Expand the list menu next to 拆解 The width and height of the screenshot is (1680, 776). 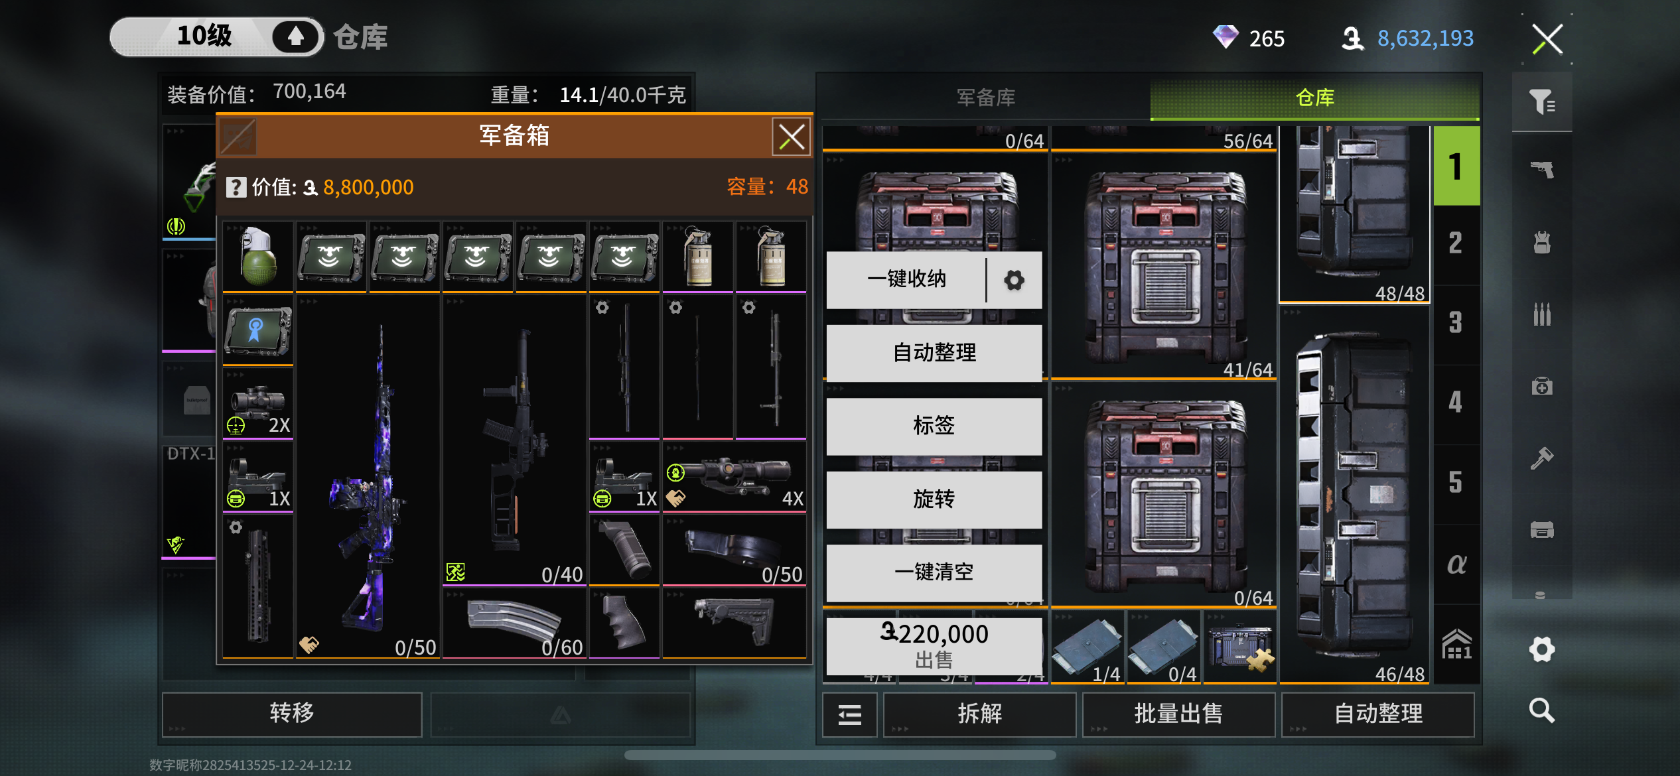click(x=849, y=714)
